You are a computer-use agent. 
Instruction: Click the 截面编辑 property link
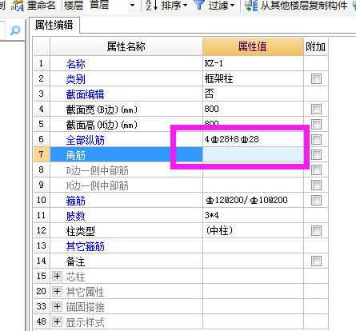tap(85, 94)
